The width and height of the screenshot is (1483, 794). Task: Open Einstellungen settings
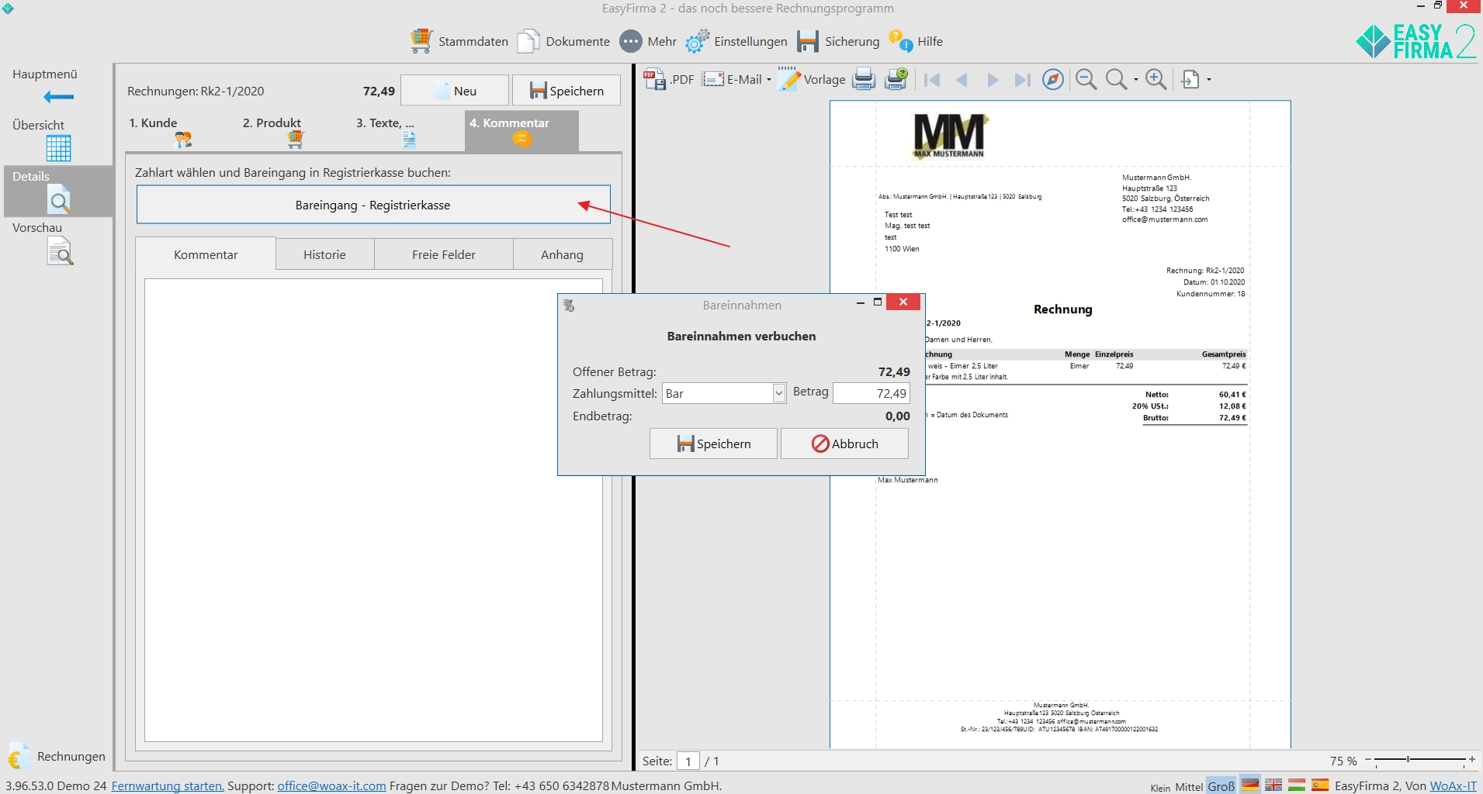(736, 42)
